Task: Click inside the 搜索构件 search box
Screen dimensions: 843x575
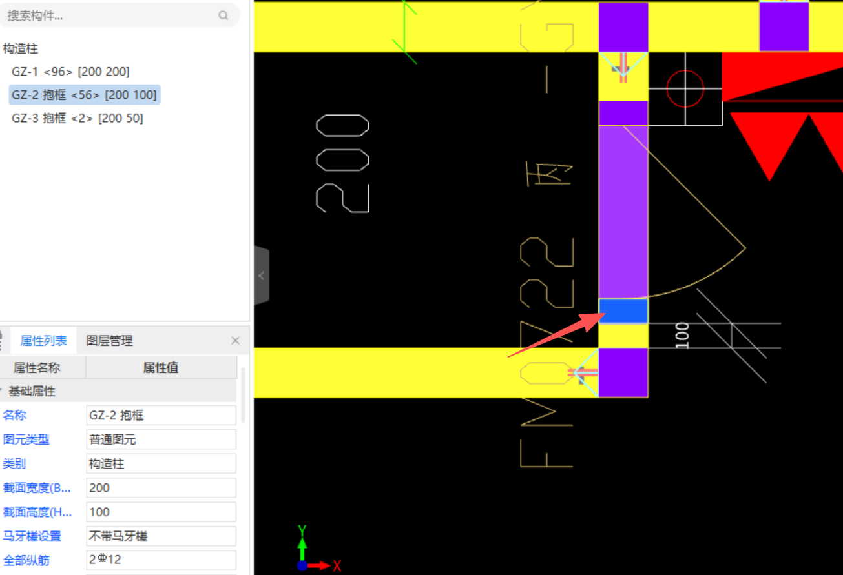Action: coord(97,15)
